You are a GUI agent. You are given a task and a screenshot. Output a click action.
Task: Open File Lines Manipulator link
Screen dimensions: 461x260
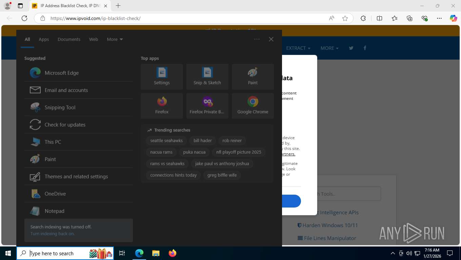click(327, 238)
